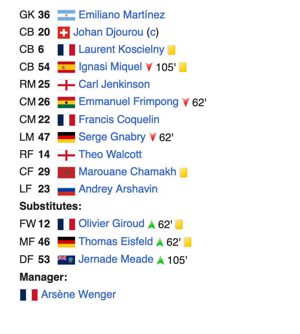Open the Carl Jenkinson player page
This screenshot has width=300, height=334.
pos(114,84)
